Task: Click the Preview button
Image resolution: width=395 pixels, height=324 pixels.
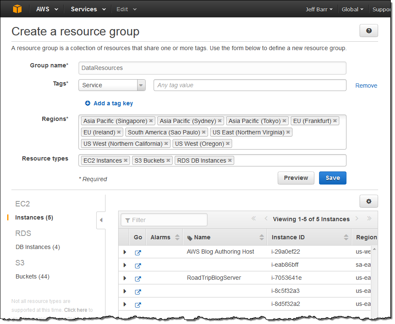Action: pos(296,178)
